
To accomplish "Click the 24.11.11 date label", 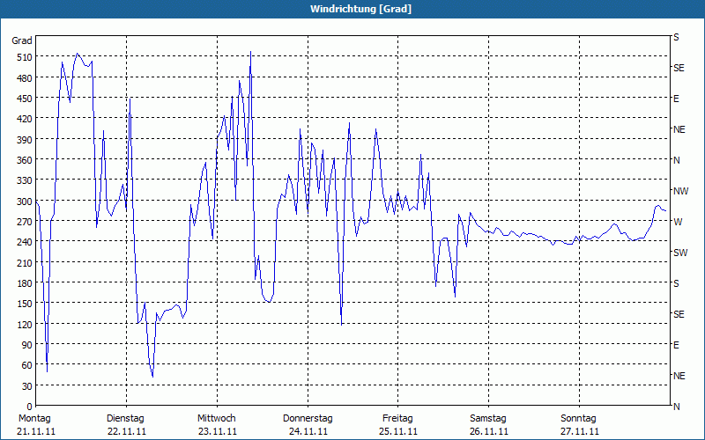I will point(308,431).
